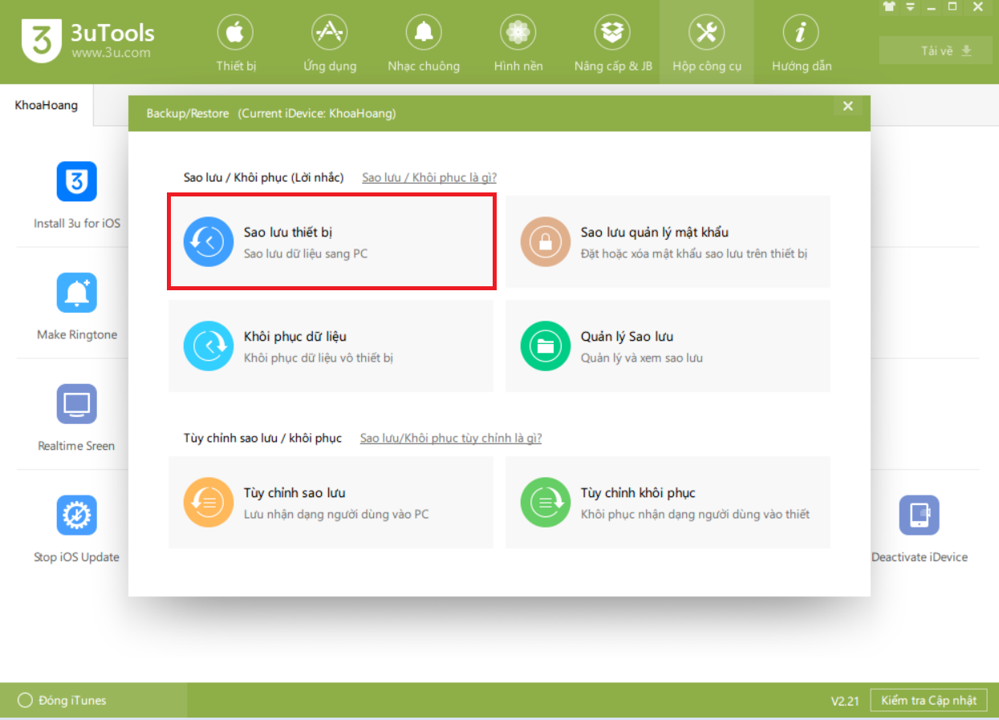This screenshot has height=720, width=999.
Task: Select the KhoaHoang device tab
Action: click(x=47, y=105)
